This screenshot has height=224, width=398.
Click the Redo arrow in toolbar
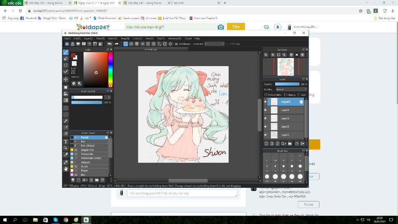[117, 44]
